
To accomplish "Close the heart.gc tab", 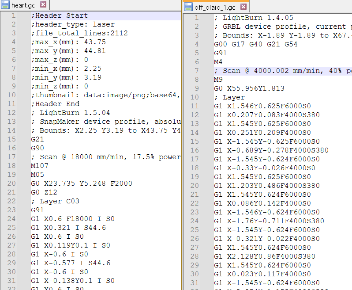I will (x=43, y=4).
